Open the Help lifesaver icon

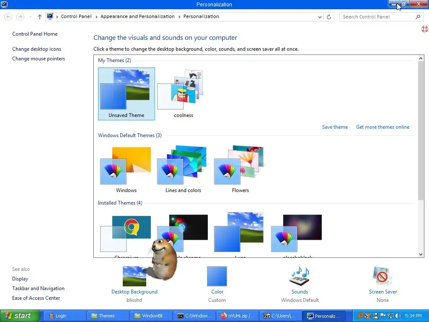click(x=425, y=29)
